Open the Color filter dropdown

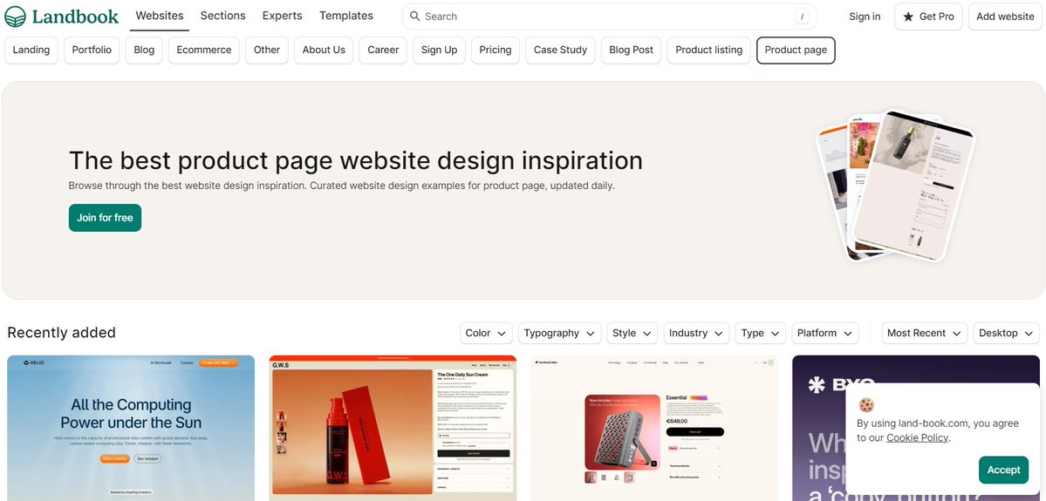(486, 333)
